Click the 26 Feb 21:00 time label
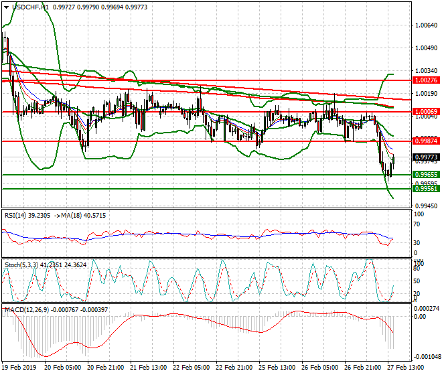 pyautogui.click(x=362, y=368)
